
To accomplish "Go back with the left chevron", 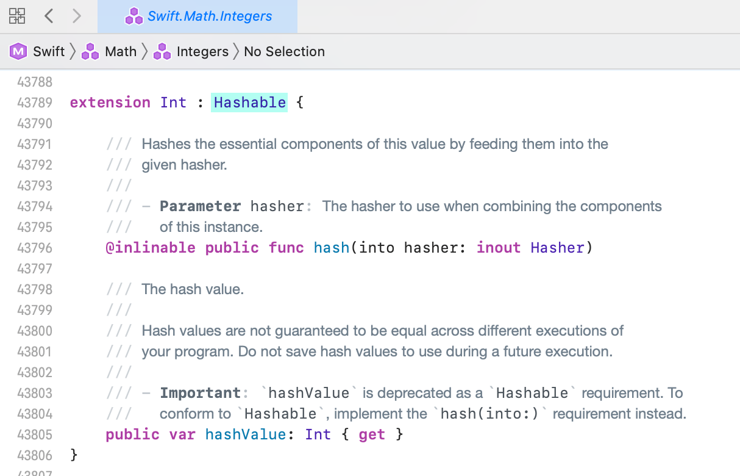I will [x=49, y=16].
